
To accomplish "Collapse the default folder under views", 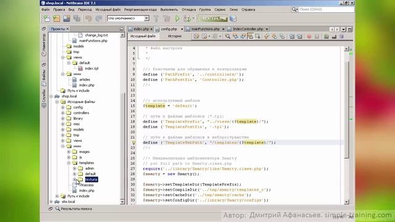I will (69, 63).
